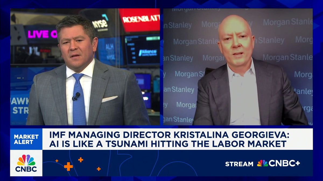Click the Alliance screen in the background
This screenshot has width=323, height=181.
click(142, 50)
